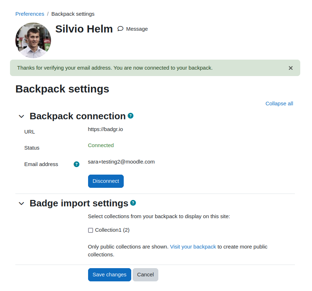Cancel the backpack settings form
The width and height of the screenshot is (312, 291).
coord(145,275)
